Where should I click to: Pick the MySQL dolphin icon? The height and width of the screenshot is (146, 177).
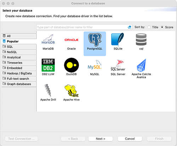click(x=95, y=65)
